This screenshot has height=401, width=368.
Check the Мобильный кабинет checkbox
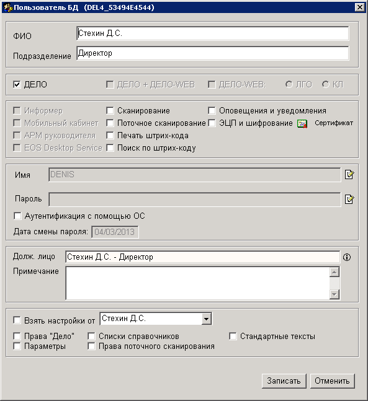(17, 123)
